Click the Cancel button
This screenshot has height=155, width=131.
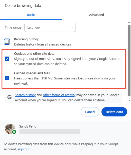pos(90,112)
